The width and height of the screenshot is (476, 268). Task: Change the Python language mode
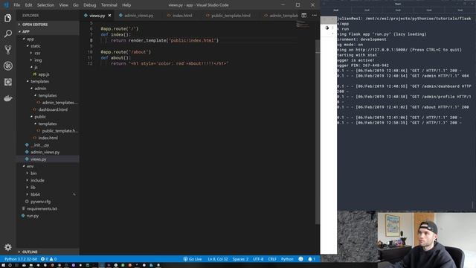click(x=287, y=259)
